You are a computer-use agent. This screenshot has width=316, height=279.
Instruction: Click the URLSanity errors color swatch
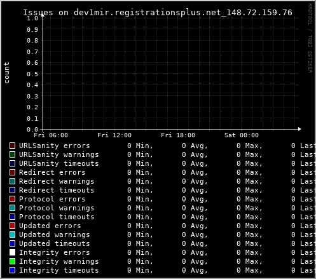pyautogui.click(x=12, y=146)
